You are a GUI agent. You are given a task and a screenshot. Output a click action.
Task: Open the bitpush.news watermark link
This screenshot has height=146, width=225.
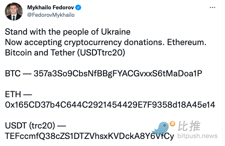click(x=197, y=136)
